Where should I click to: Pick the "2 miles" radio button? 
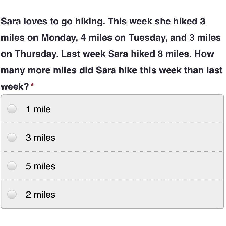(12, 194)
